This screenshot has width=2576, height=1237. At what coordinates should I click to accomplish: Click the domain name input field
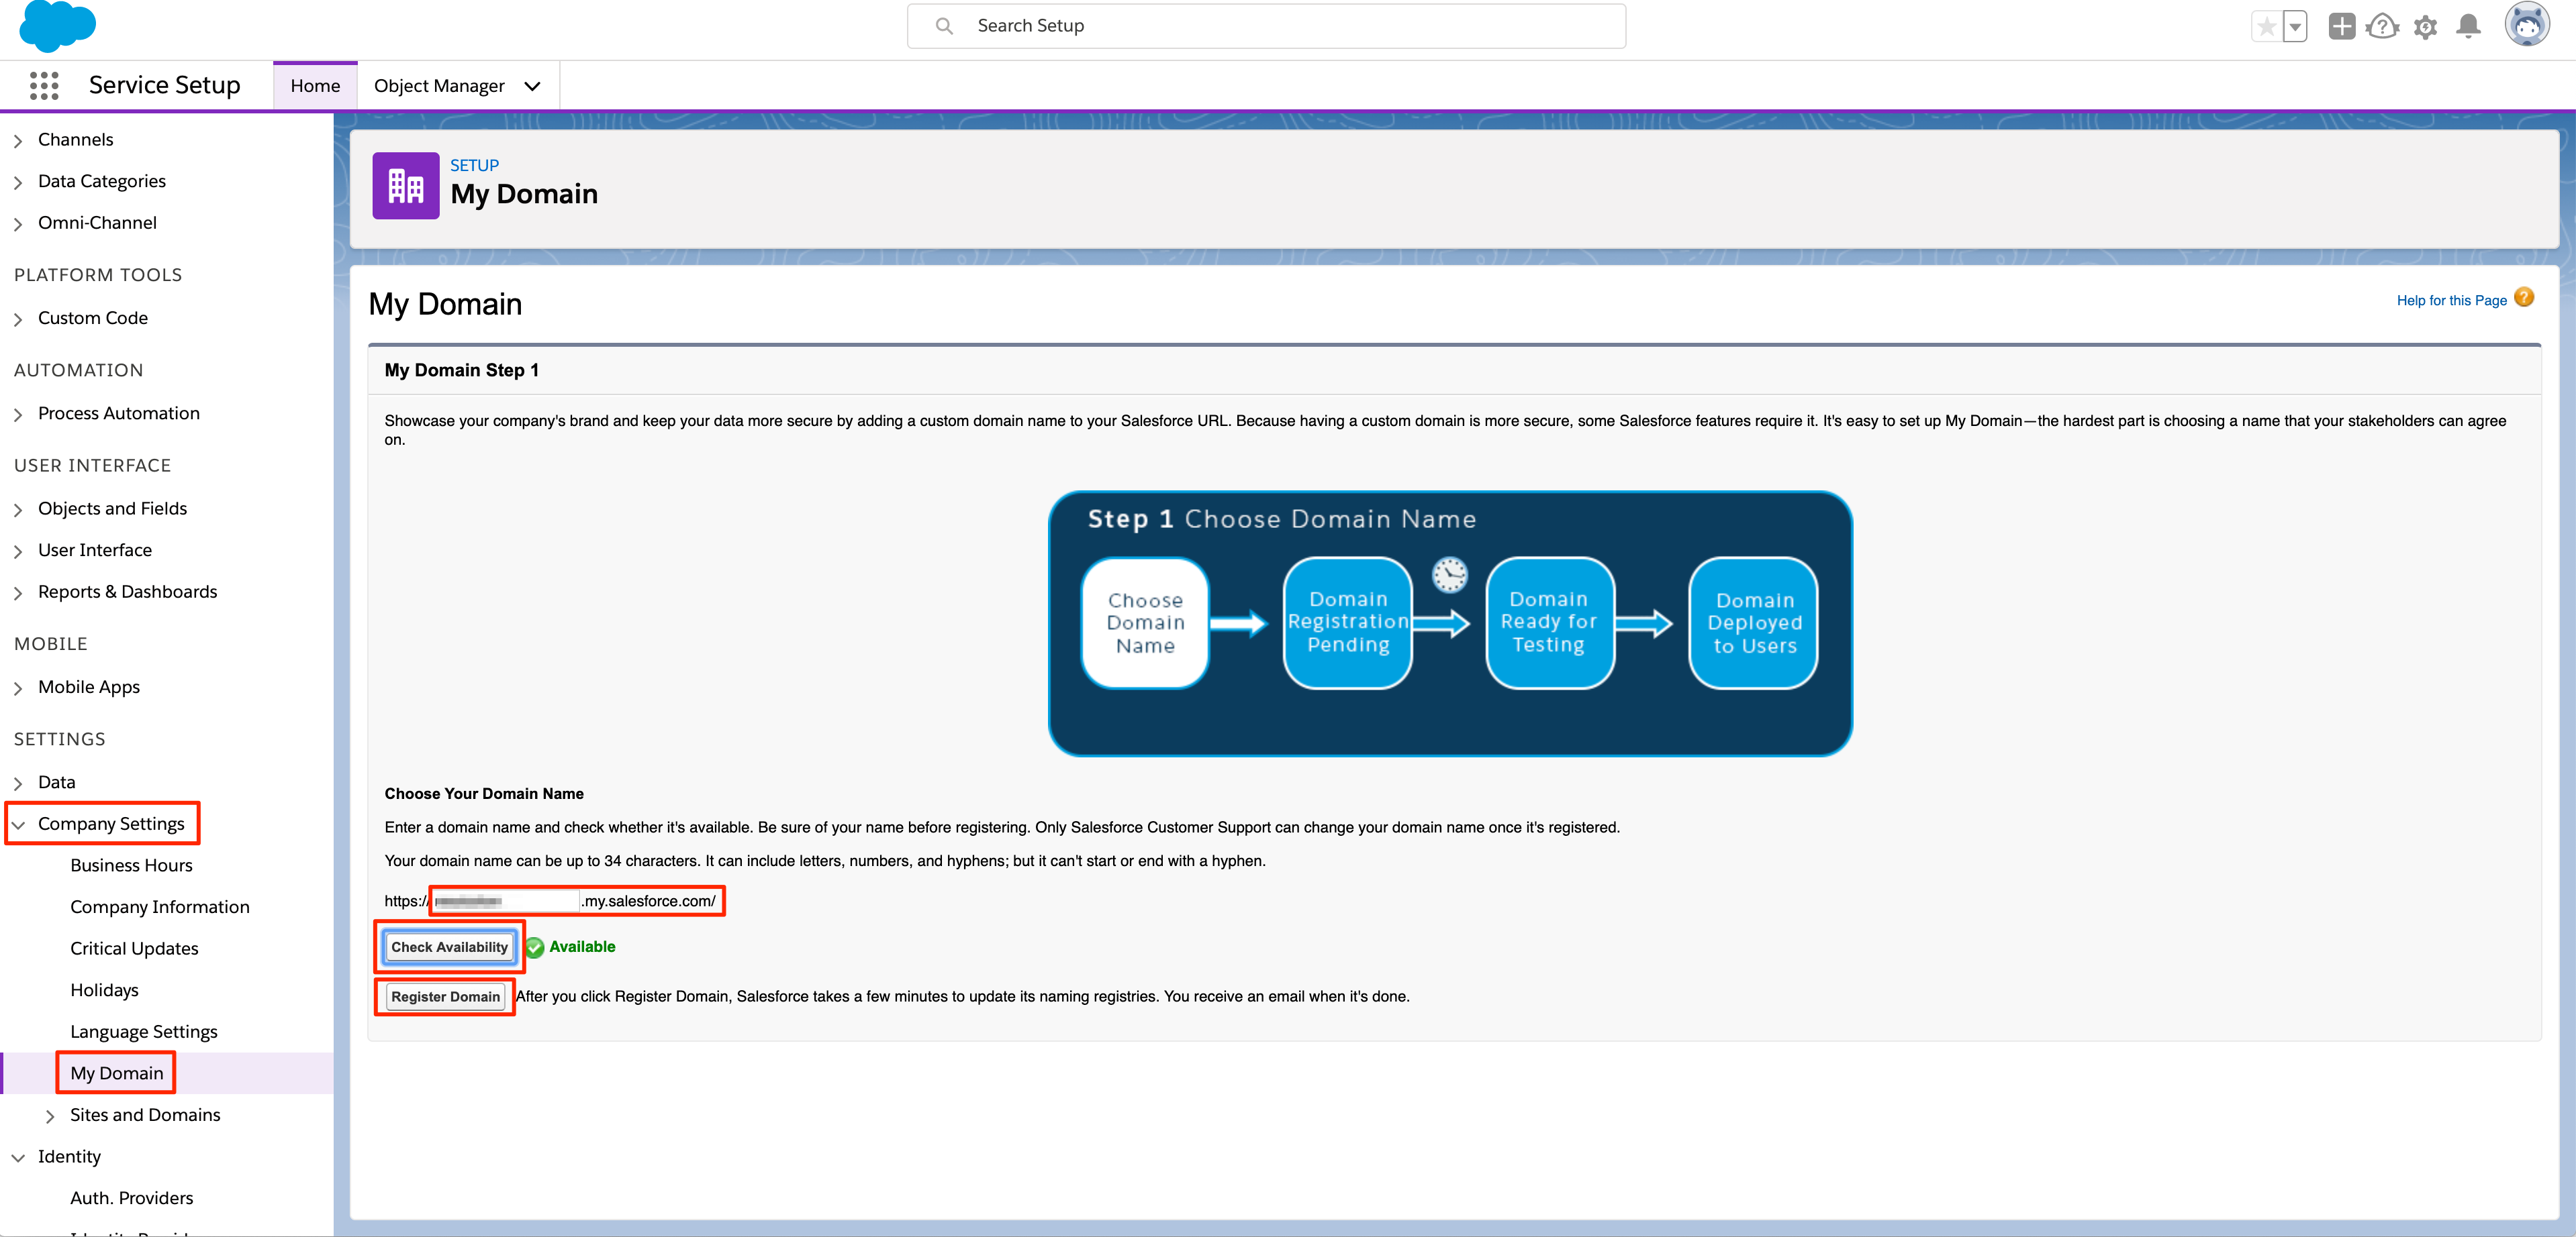506,900
